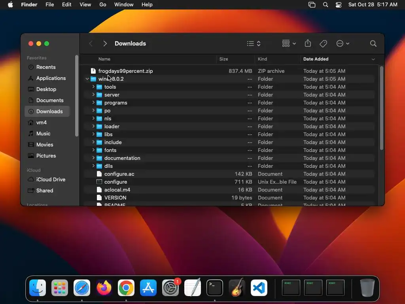Open Safari in the Dock

point(82,287)
